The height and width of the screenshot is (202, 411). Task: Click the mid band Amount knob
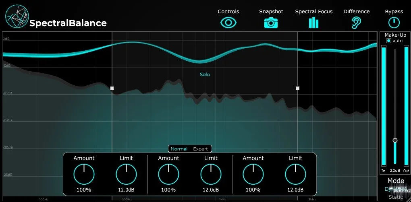coord(168,174)
